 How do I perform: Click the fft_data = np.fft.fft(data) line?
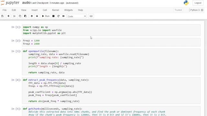pos(47,83)
